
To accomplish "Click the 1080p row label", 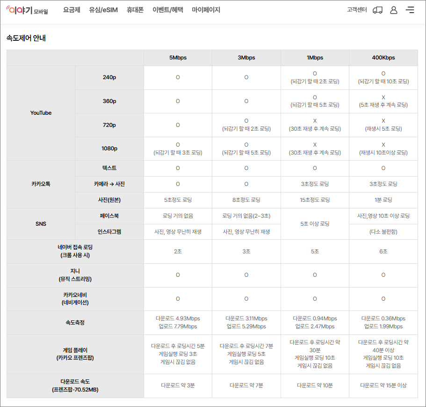I will click(109, 148).
